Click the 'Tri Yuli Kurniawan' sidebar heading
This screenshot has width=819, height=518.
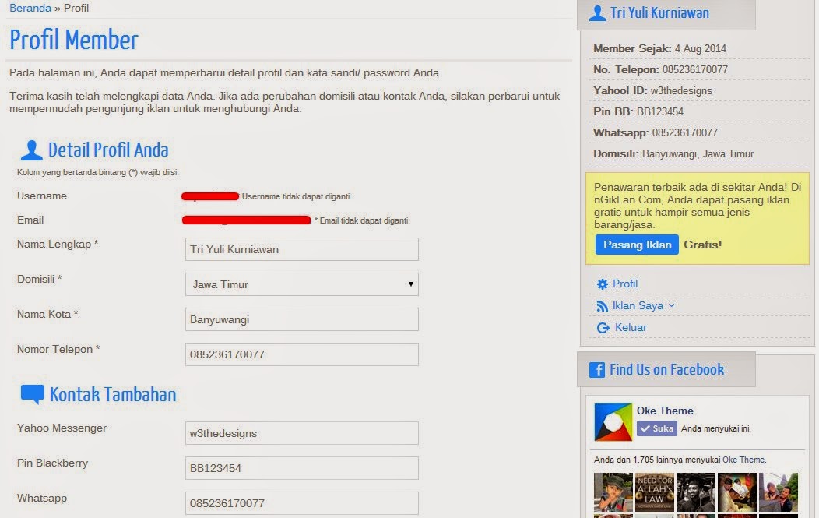pos(659,13)
